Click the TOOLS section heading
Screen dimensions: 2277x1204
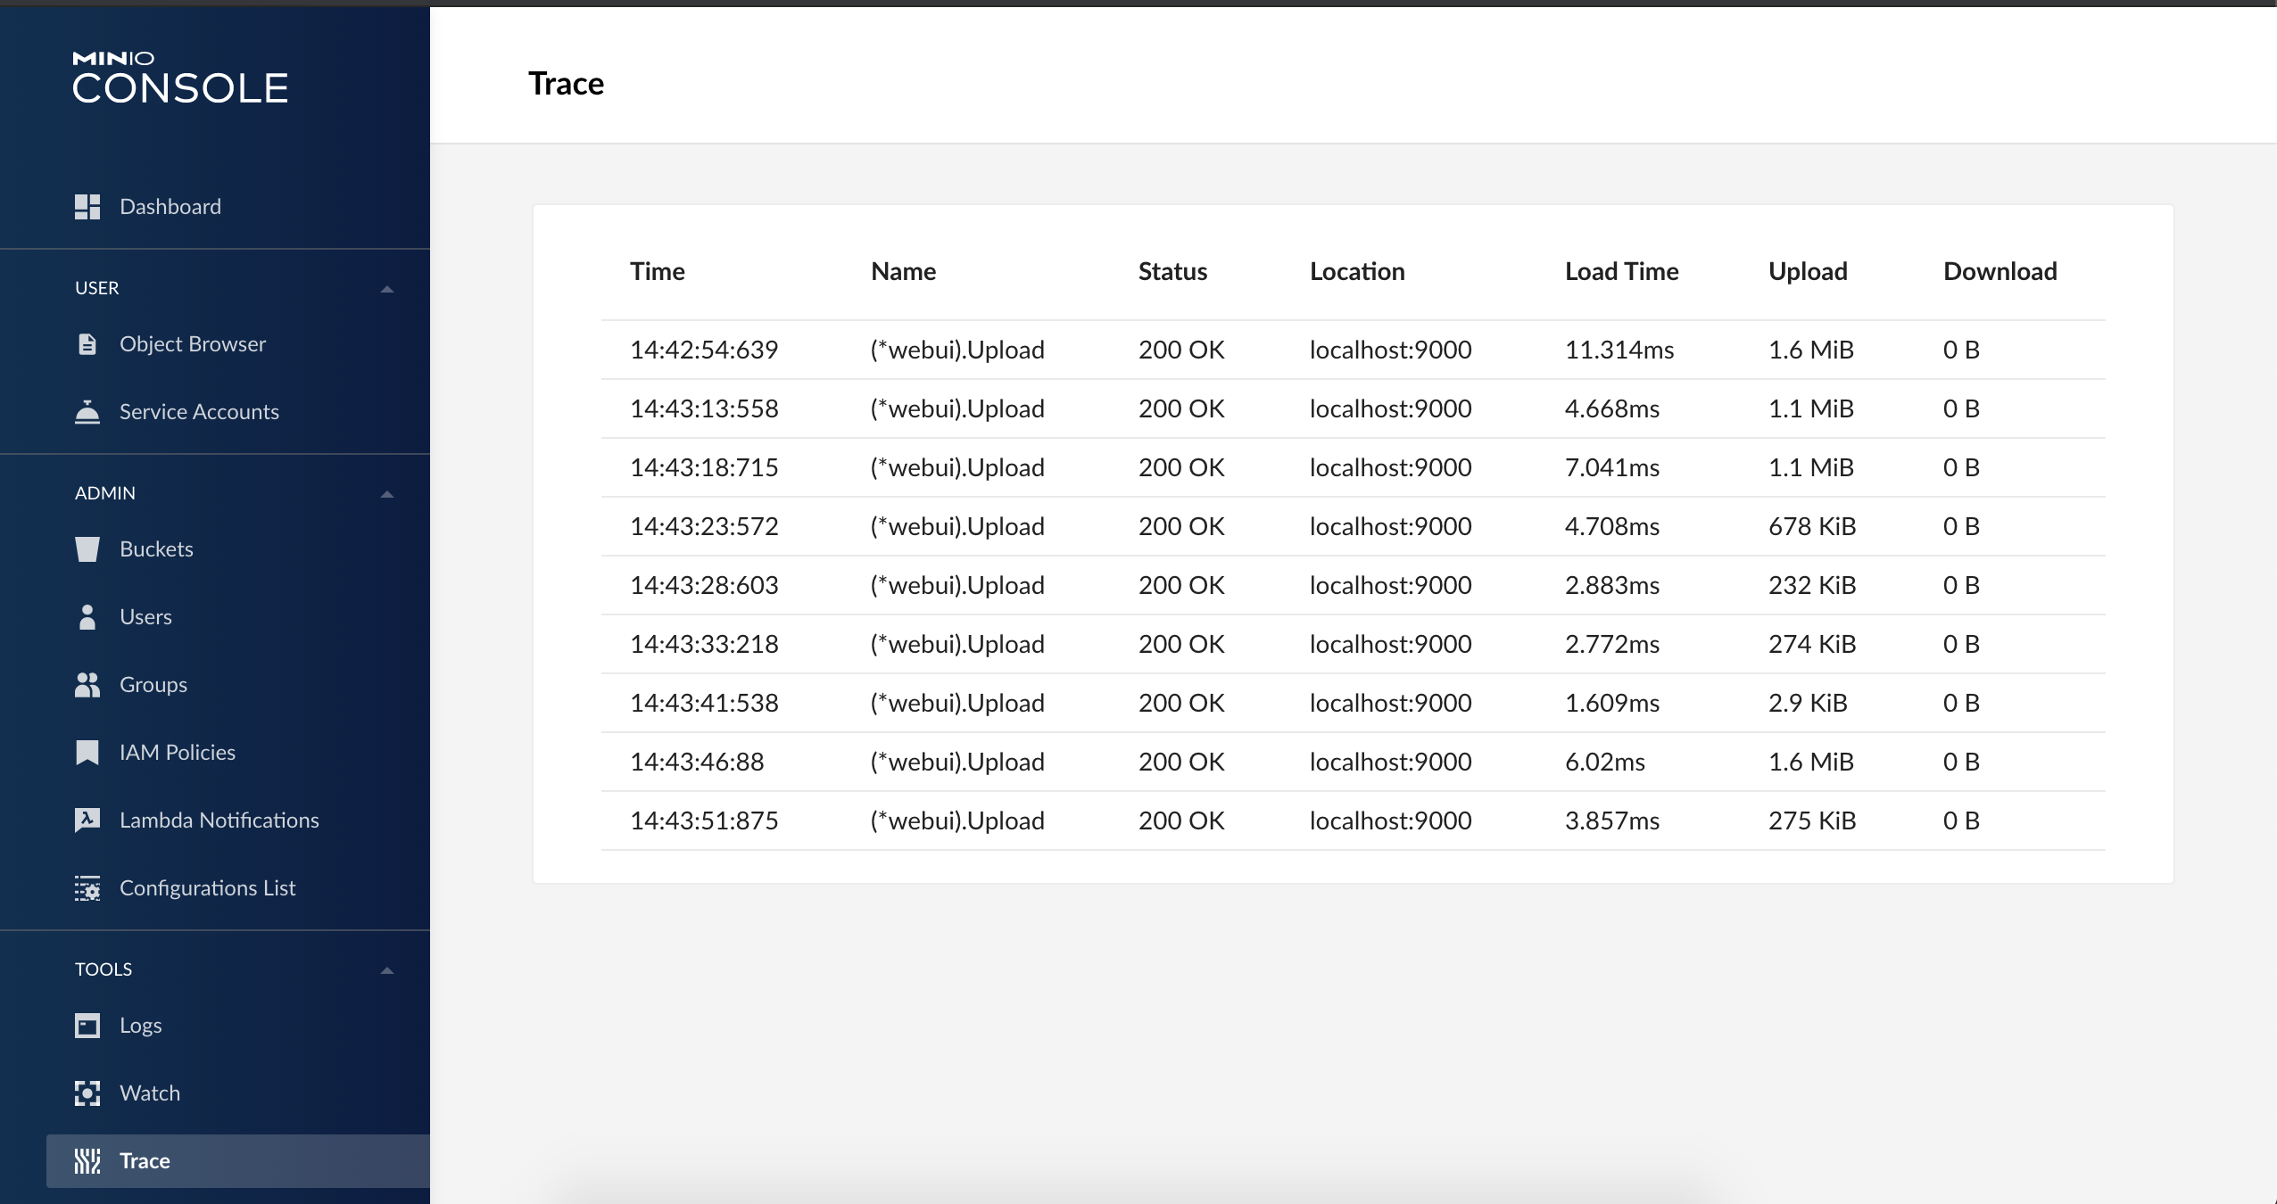pos(103,969)
